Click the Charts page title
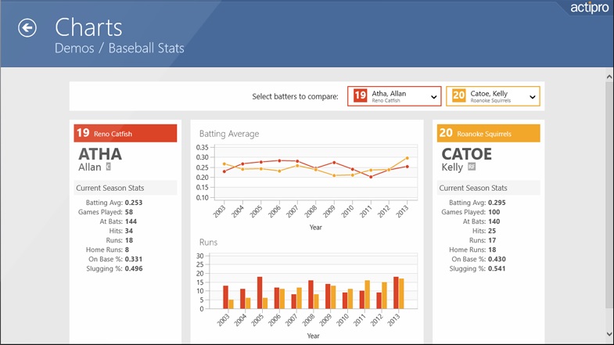The width and height of the screenshot is (614, 345). (x=88, y=27)
